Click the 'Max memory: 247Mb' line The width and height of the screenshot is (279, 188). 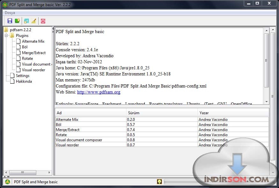click(75, 80)
